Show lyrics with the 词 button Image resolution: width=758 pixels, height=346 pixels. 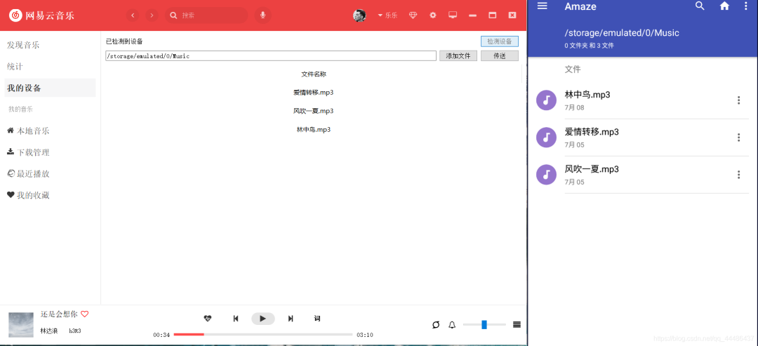(317, 319)
